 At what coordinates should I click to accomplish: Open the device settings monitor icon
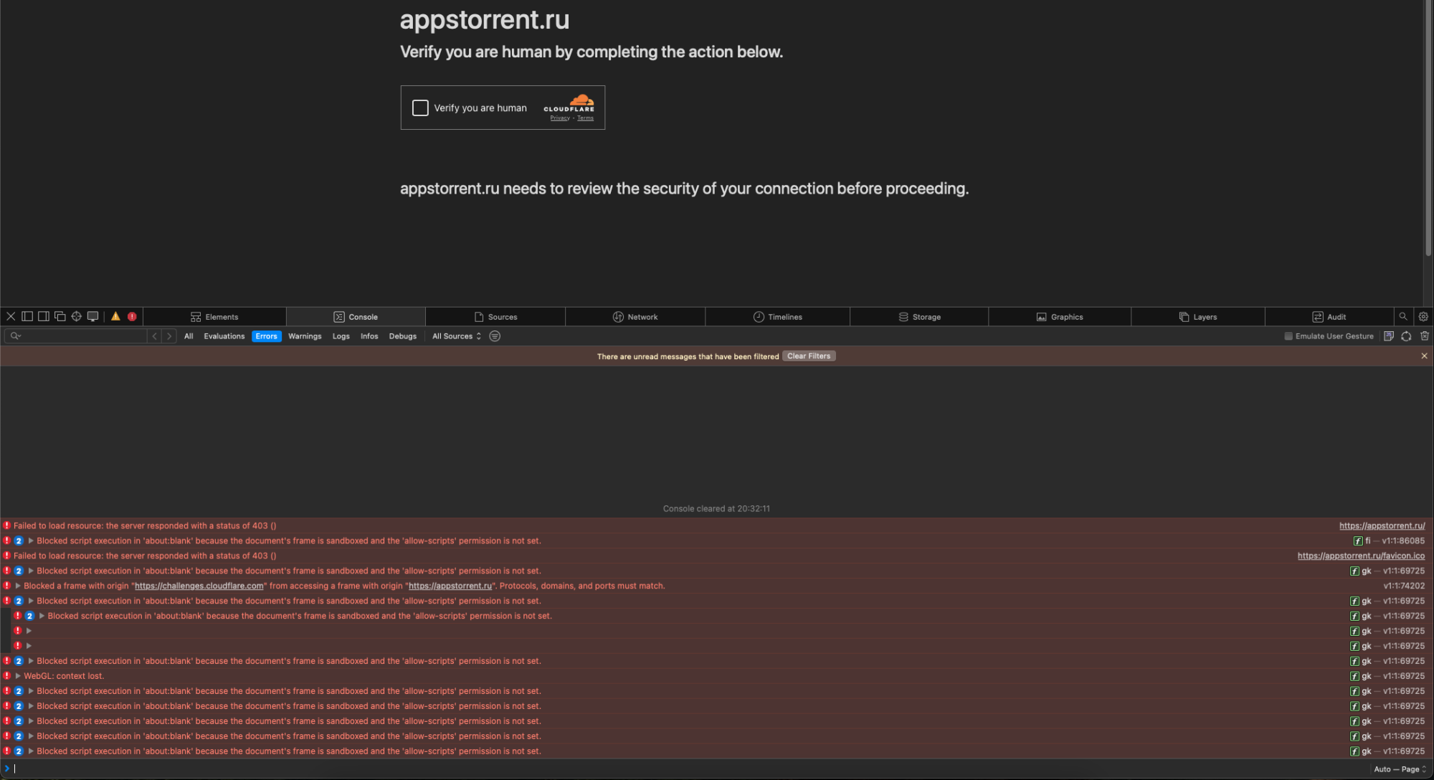(x=92, y=316)
